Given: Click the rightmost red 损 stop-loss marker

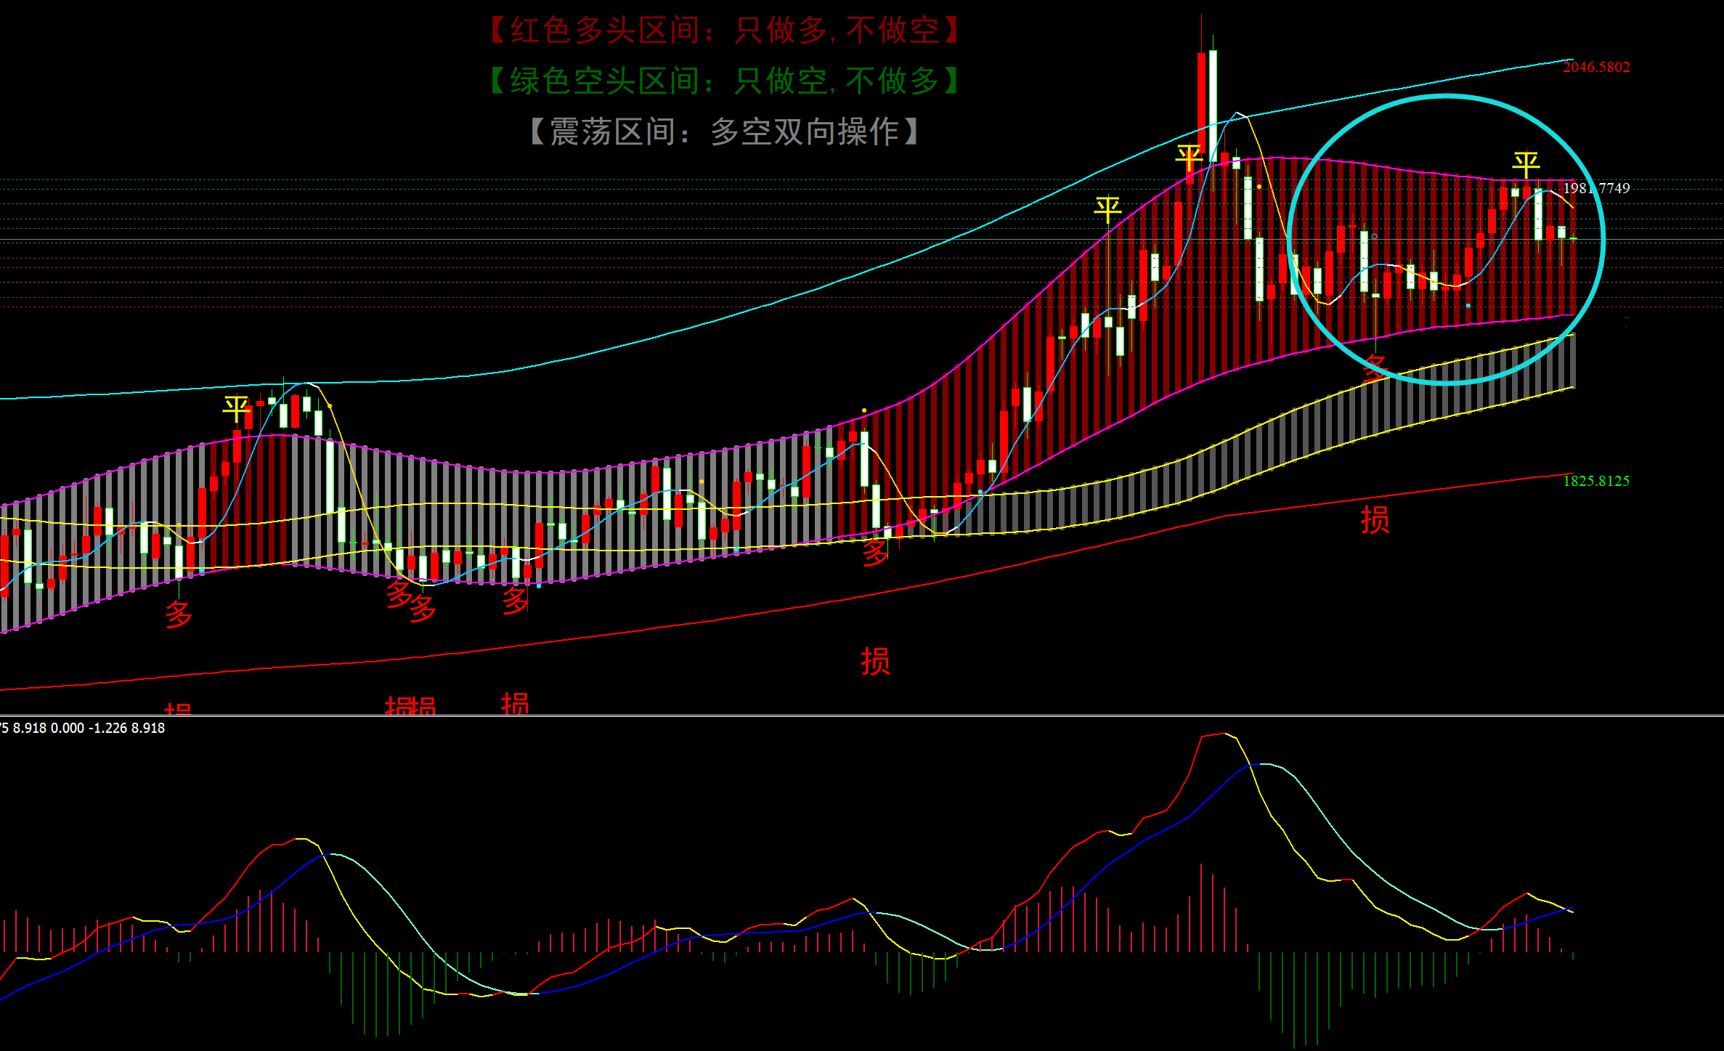Looking at the screenshot, I should (1375, 520).
